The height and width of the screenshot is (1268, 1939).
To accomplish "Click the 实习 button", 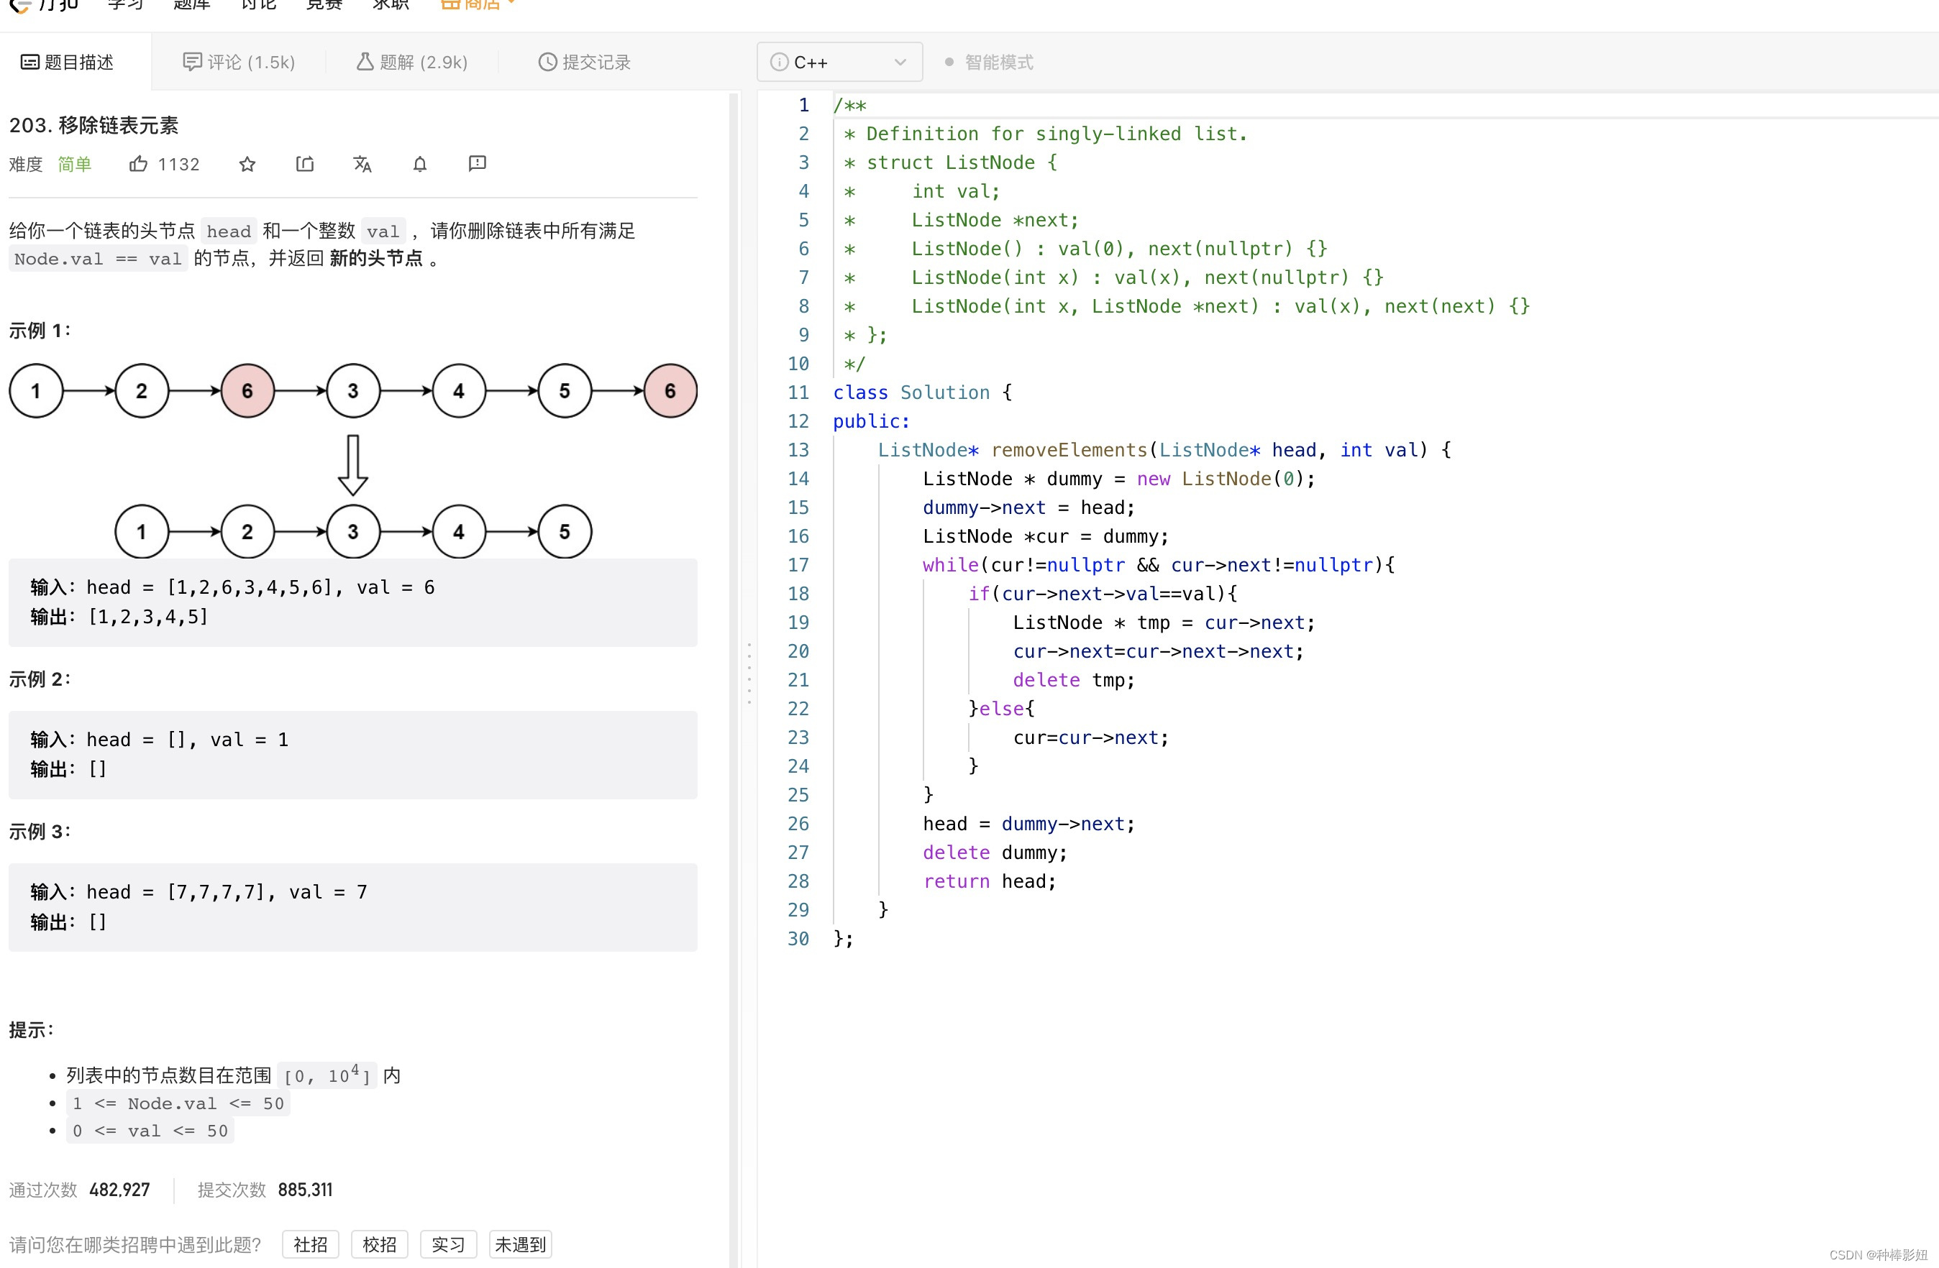I will pyautogui.click(x=448, y=1244).
